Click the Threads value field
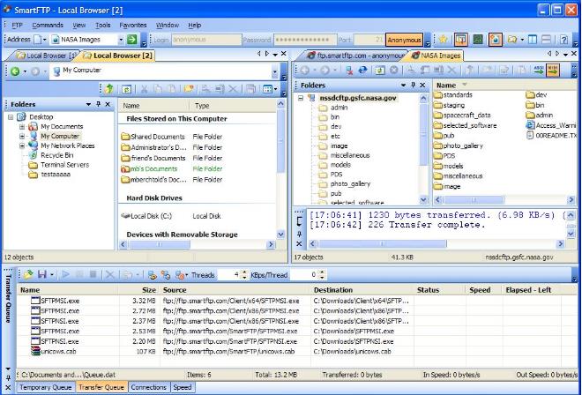The height and width of the screenshot is (395, 582). (229, 275)
